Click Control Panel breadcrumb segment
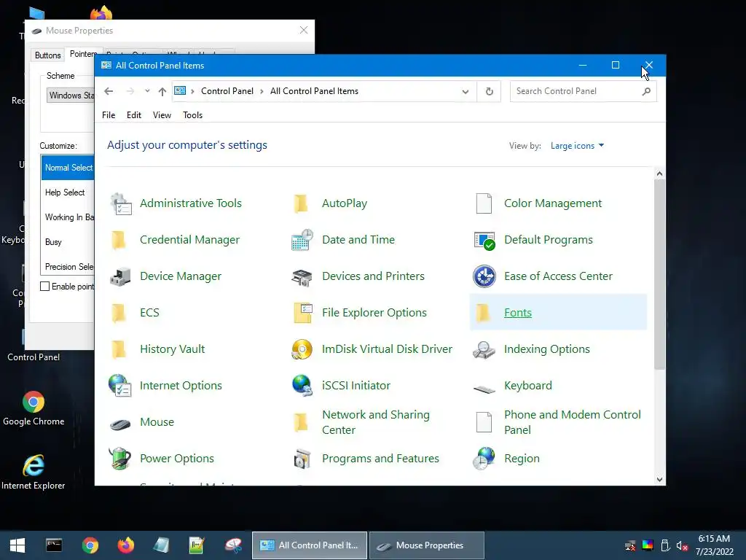Screen dimensions: 746x560 (227, 91)
